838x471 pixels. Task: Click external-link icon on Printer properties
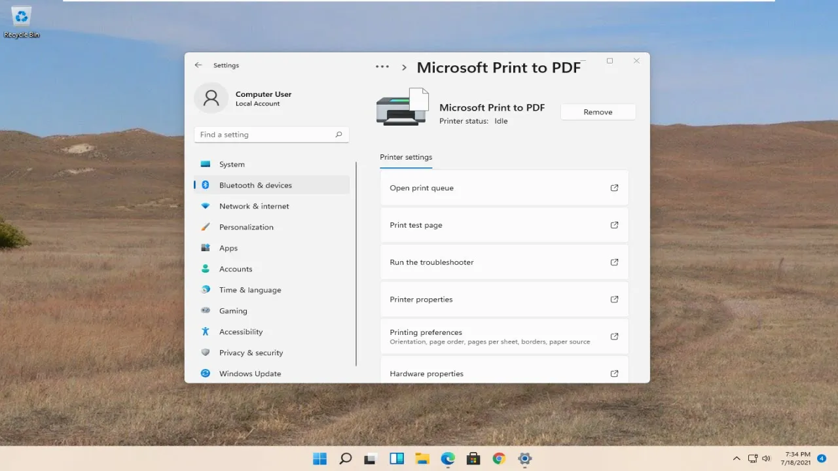(614, 300)
